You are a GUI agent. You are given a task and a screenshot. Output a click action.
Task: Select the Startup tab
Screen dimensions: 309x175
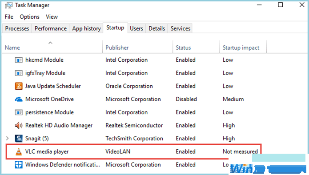tap(115, 28)
